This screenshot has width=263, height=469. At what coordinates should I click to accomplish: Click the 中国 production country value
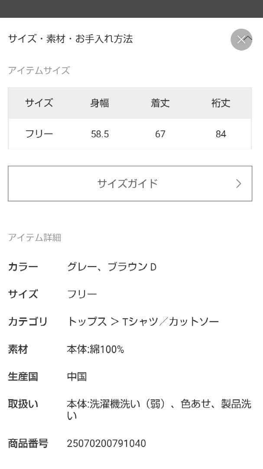pyautogui.click(x=77, y=377)
